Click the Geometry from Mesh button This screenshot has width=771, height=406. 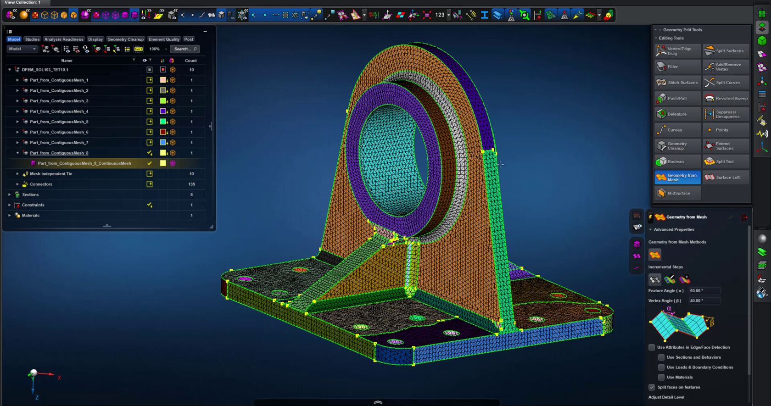677,178
